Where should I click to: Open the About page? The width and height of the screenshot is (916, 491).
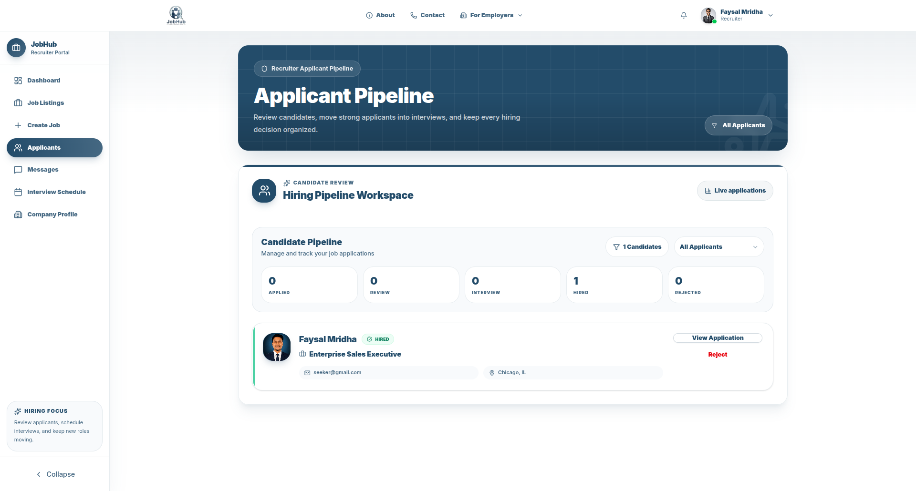(x=380, y=15)
